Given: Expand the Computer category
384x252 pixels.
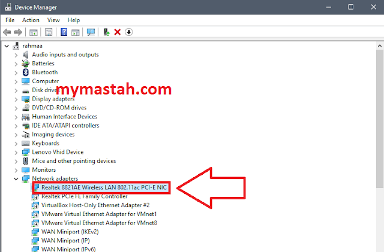Looking at the screenshot, I should click(x=16, y=81).
